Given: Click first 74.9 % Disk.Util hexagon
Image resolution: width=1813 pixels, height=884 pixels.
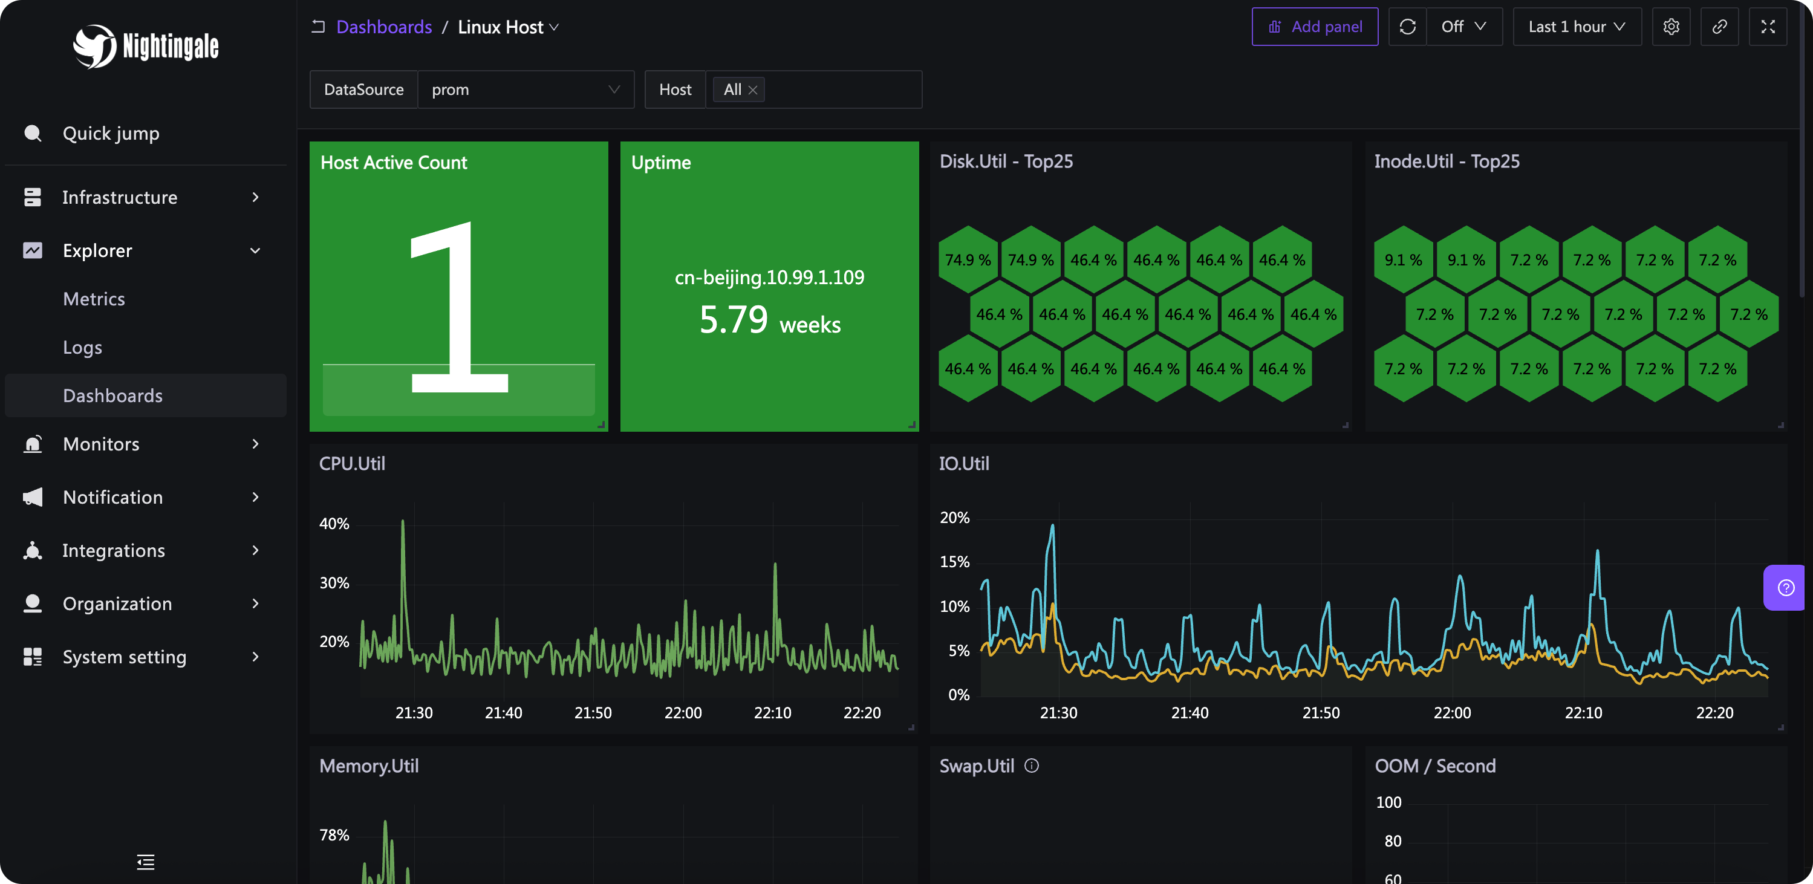Looking at the screenshot, I should (968, 260).
